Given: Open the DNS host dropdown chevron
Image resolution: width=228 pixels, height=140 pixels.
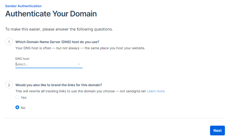Looking at the screenshot, I should (79, 64).
